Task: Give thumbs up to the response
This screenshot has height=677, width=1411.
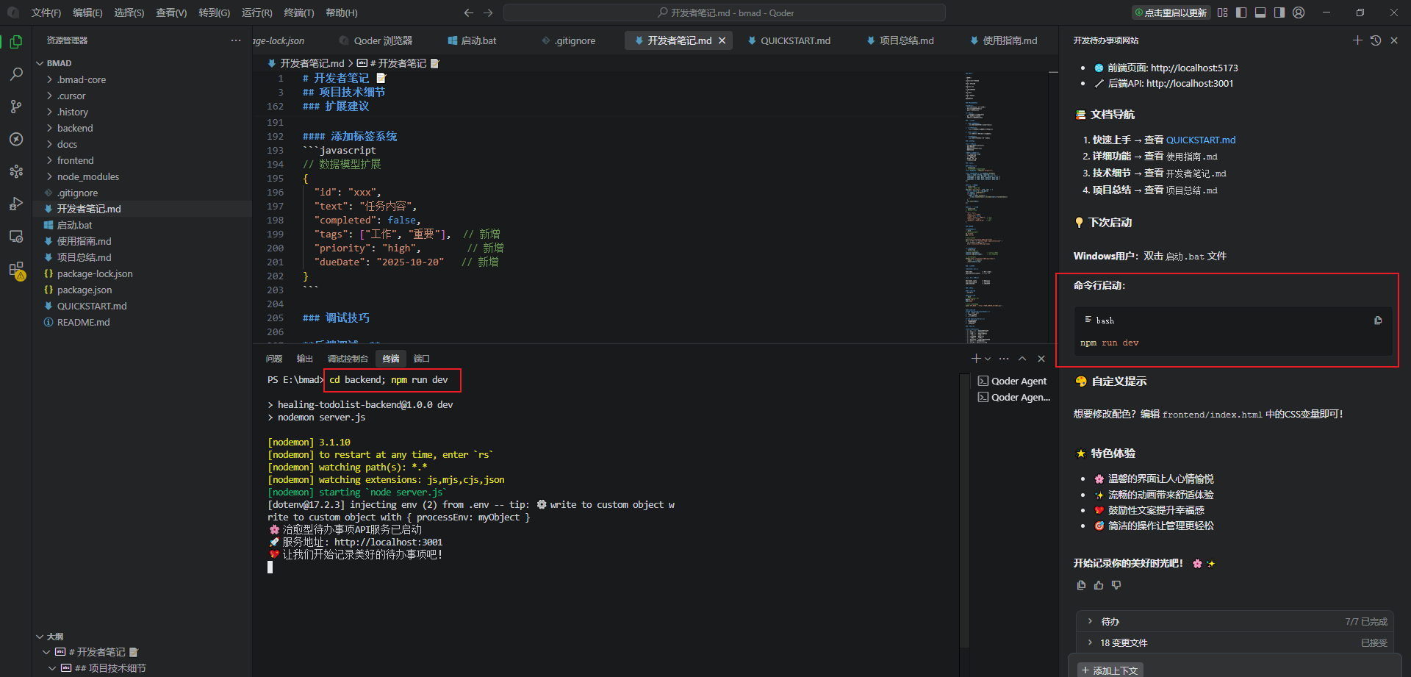Action: tap(1099, 585)
